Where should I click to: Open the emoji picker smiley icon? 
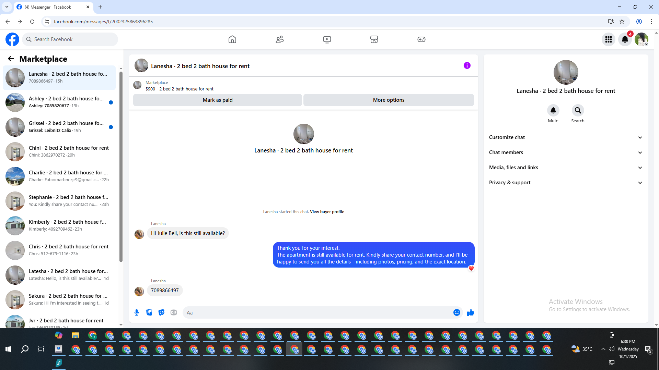click(457, 312)
